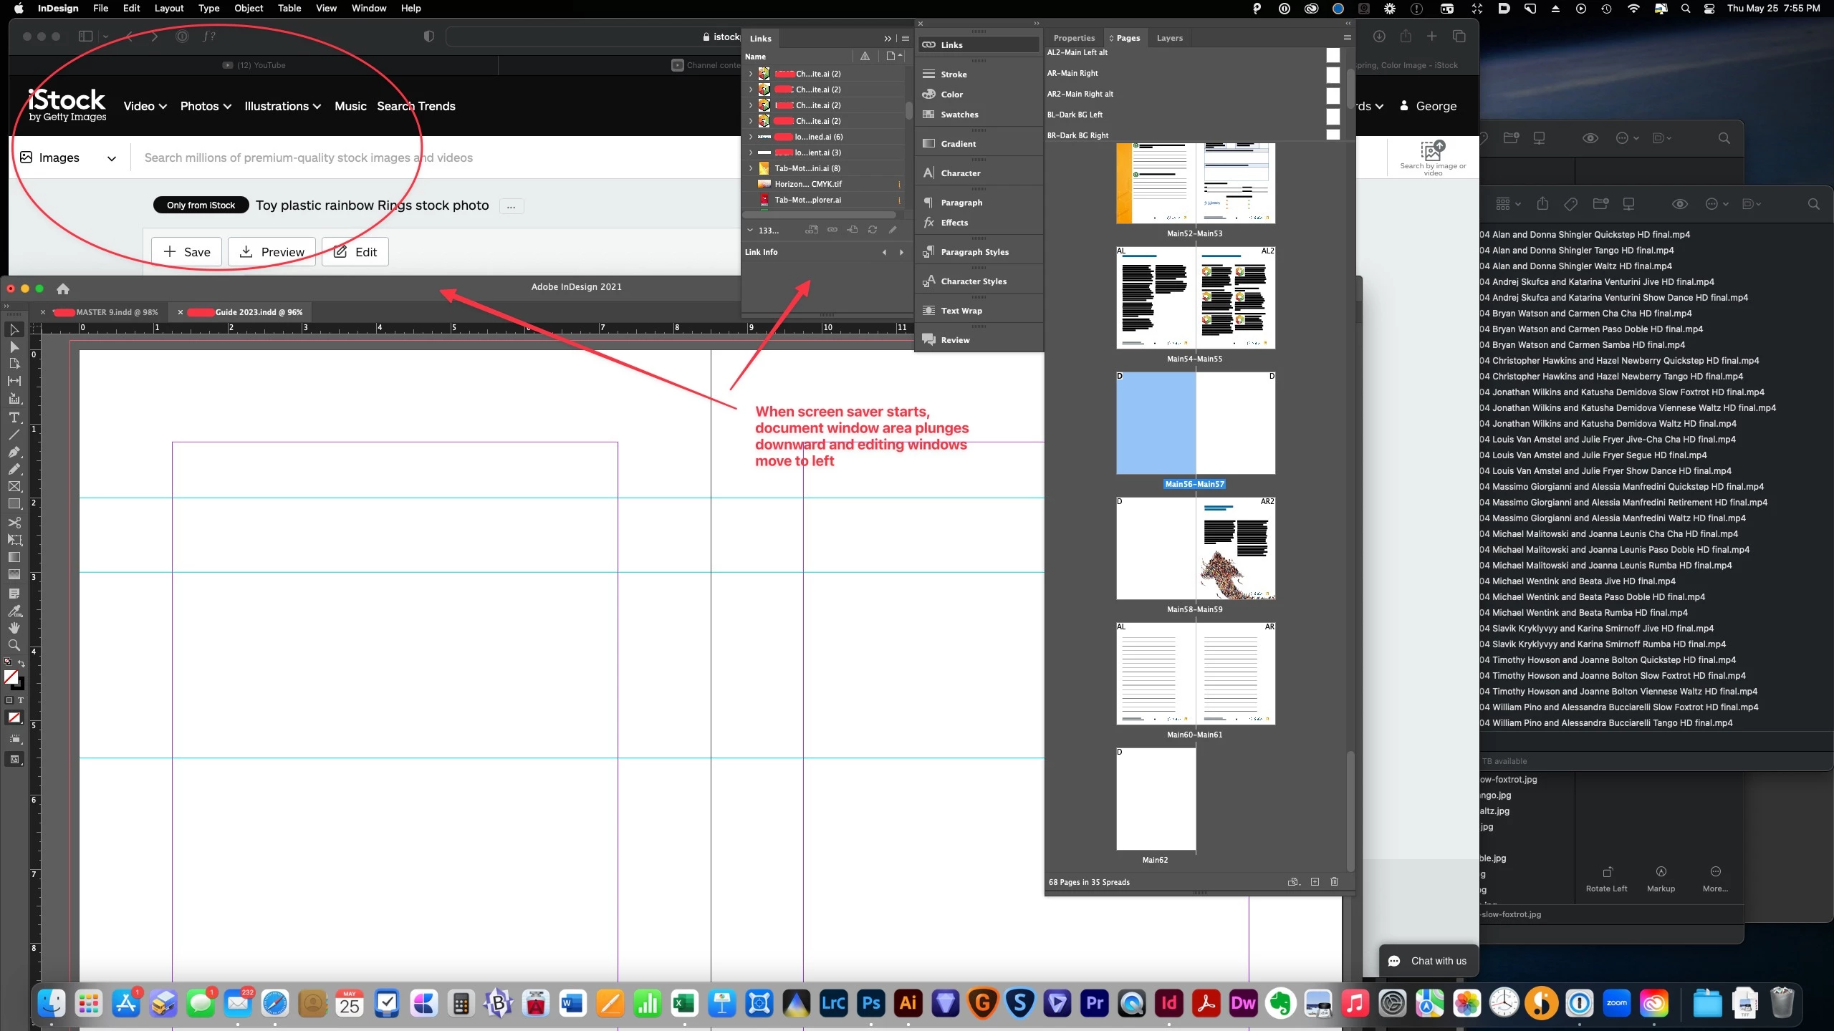
Task: Swap fill and stroke arrows
Action: 21,663
